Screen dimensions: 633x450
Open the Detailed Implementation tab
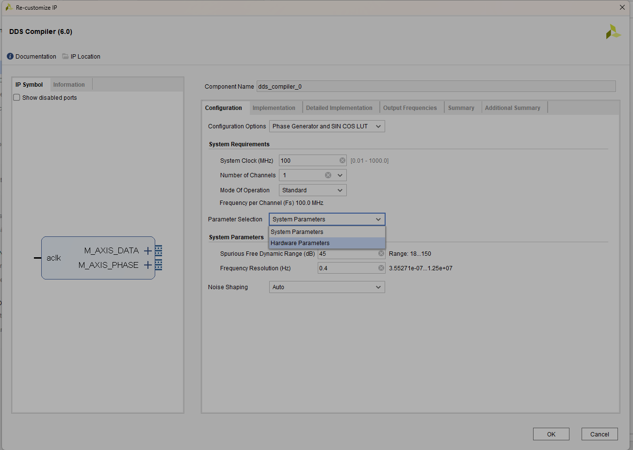[x=339, y=108]
